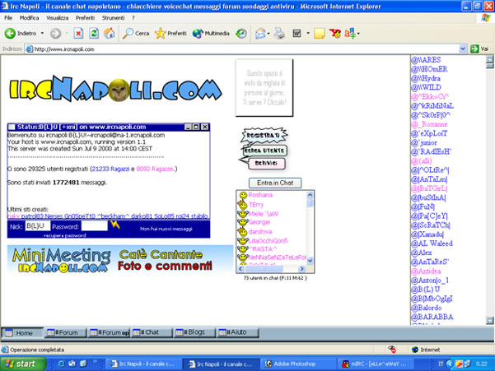Click the yellow note Discussion icon

click(320, 33)
